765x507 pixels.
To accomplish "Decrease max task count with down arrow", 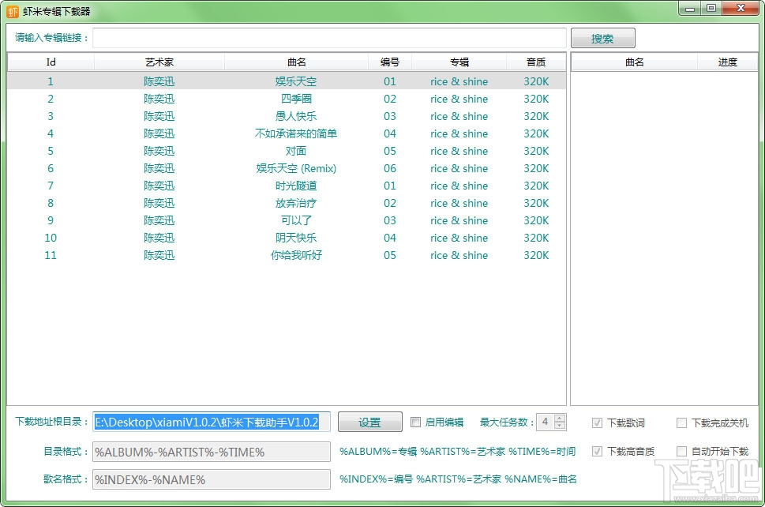I will click(560, 426).
